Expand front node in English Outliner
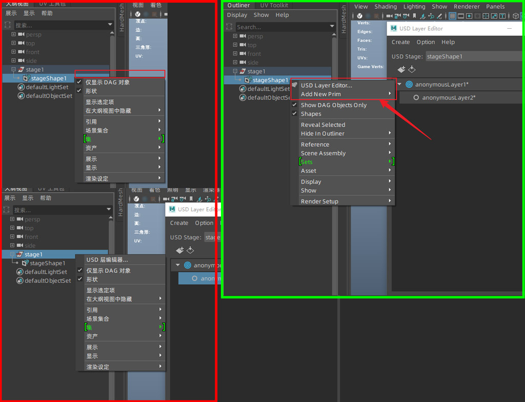 (235, 54)
